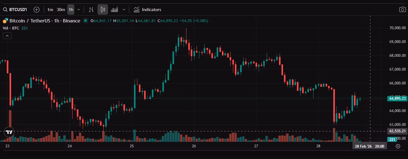Take a chart snapshot with camera icon

tap(402, 10)
